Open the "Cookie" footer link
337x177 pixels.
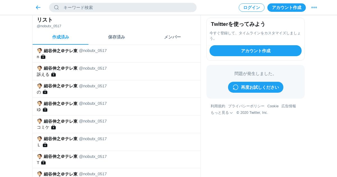[x=273, y=106]
